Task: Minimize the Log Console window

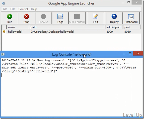Action: click(124, 54)
